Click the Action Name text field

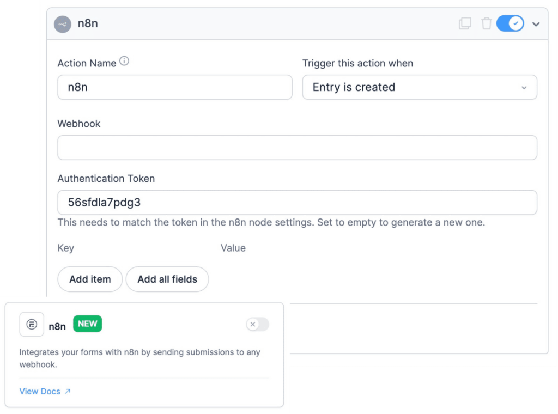point(174,87)
